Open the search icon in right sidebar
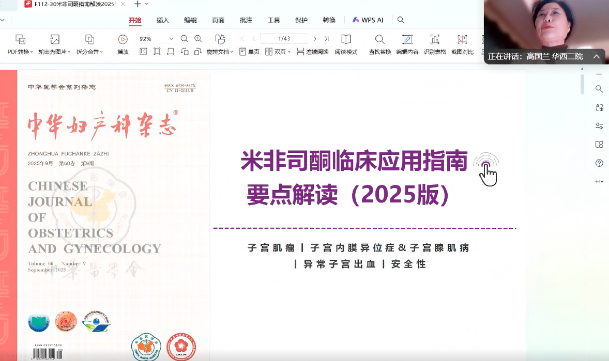Screen dimensions: 609x361 coord(599,88)
